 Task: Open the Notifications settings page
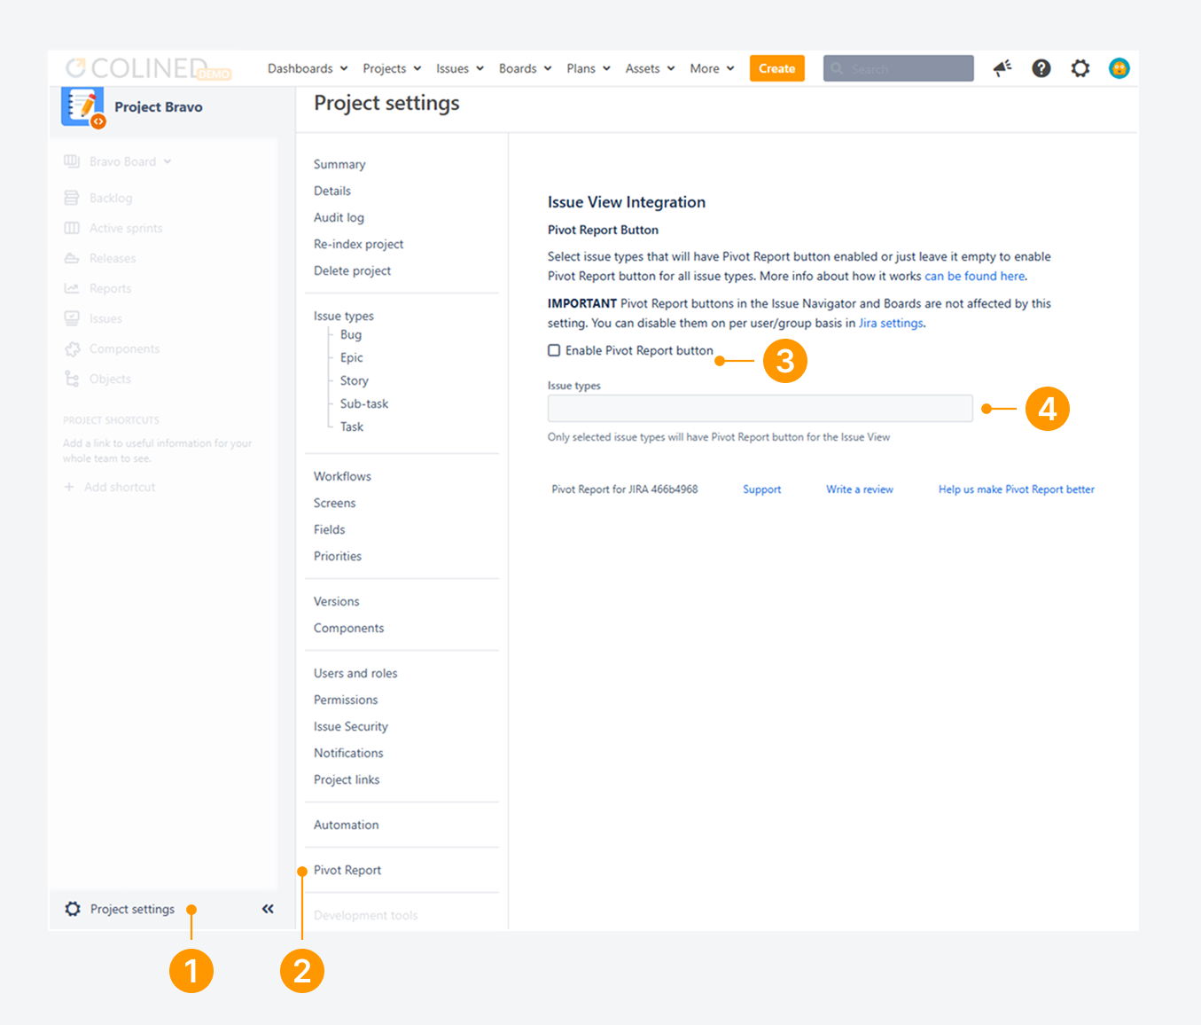coord(348,753)
